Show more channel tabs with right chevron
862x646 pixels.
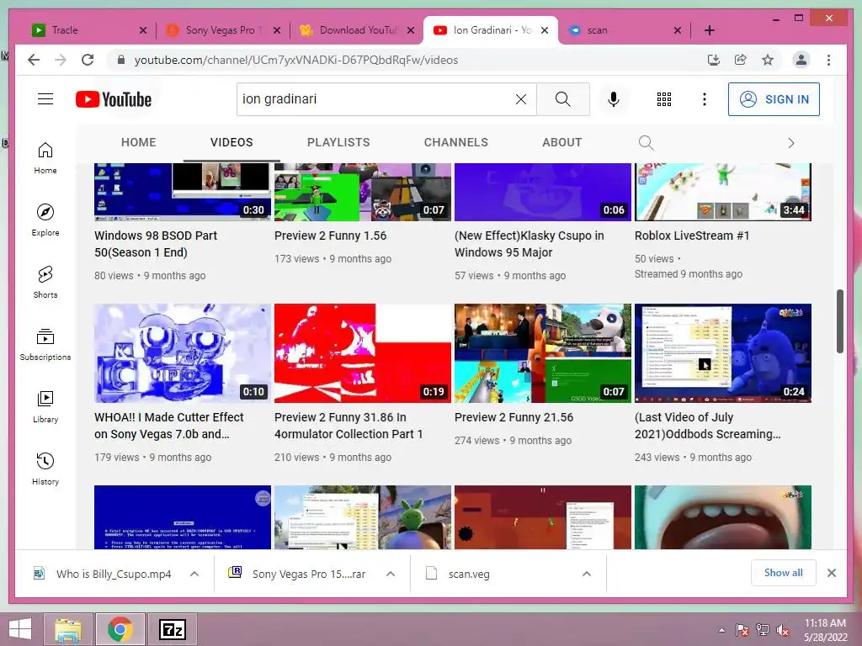[791, 143]
